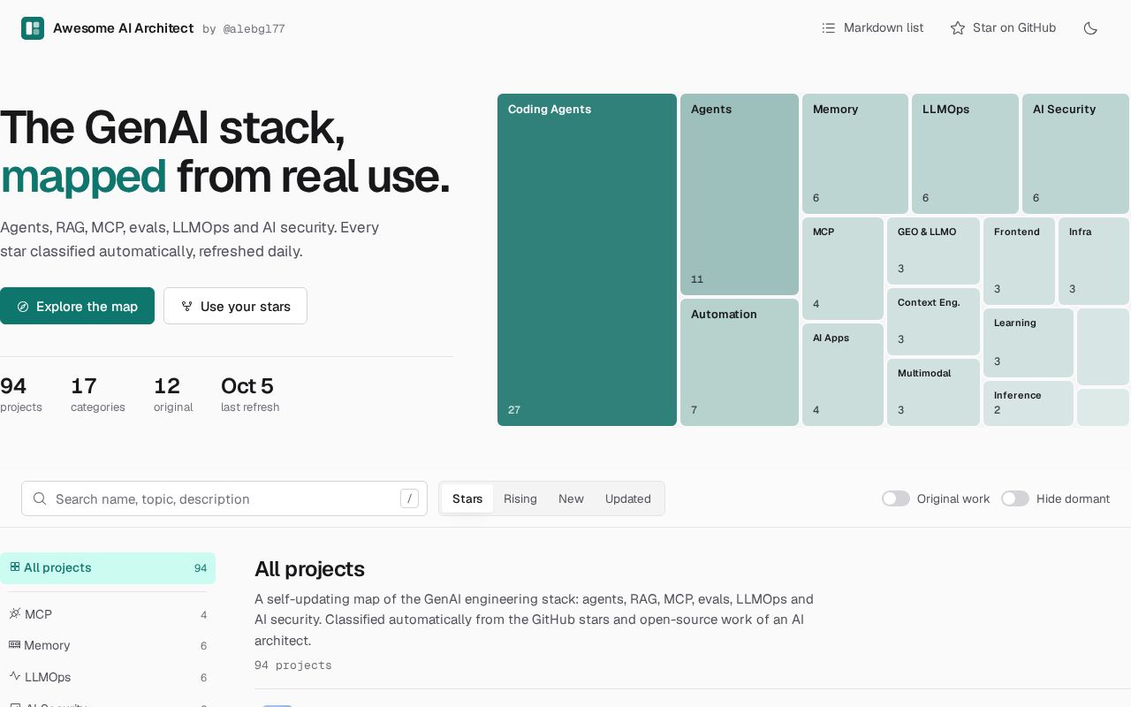This screenshot has height=707, width=1131.
Task: Click the list icon beside Markdown list
Action: pyautogui.click(x=829, y=28)
